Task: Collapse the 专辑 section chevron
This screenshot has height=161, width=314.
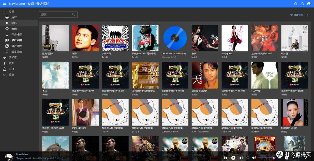Action: (x=4, y=12)
